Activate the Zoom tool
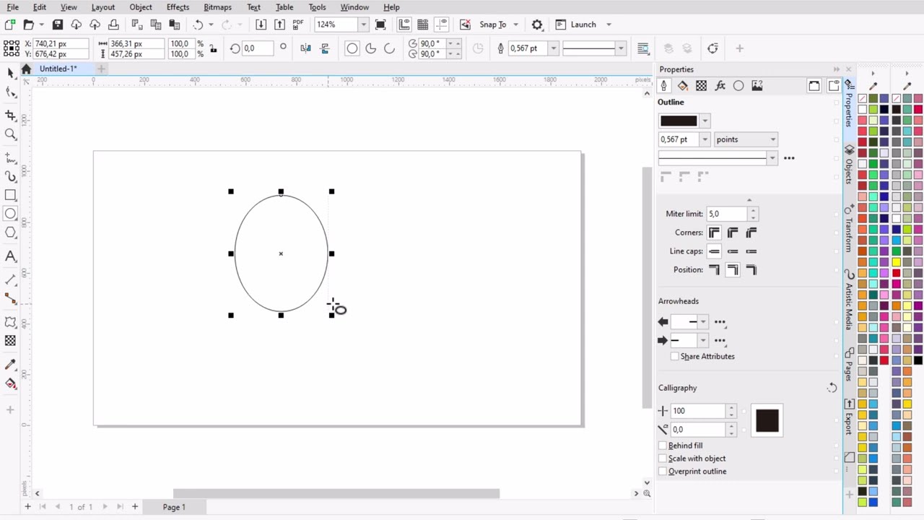 [x=10, y=134]
